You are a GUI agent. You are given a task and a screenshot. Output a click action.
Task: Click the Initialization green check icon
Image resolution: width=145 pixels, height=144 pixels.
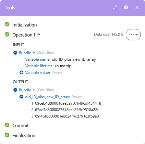coord(7,24)
